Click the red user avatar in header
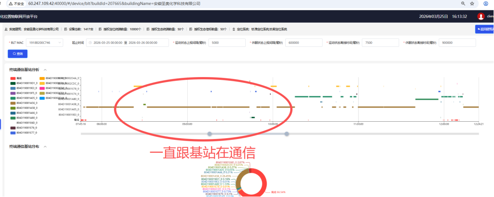The height and width of the screenshot is (197, 494). [x=481, y=16]
